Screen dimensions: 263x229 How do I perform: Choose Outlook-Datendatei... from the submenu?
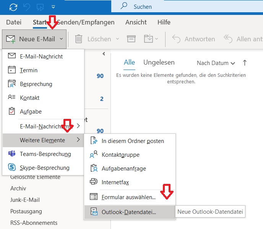click(130, 212)
